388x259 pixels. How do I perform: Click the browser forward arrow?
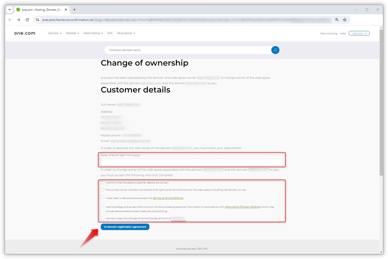[19, 20]
